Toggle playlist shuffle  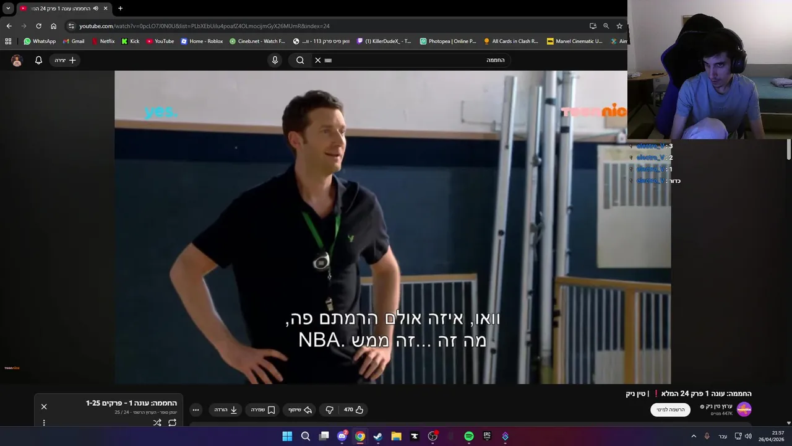pyautogui.click(x=157, y=422)
